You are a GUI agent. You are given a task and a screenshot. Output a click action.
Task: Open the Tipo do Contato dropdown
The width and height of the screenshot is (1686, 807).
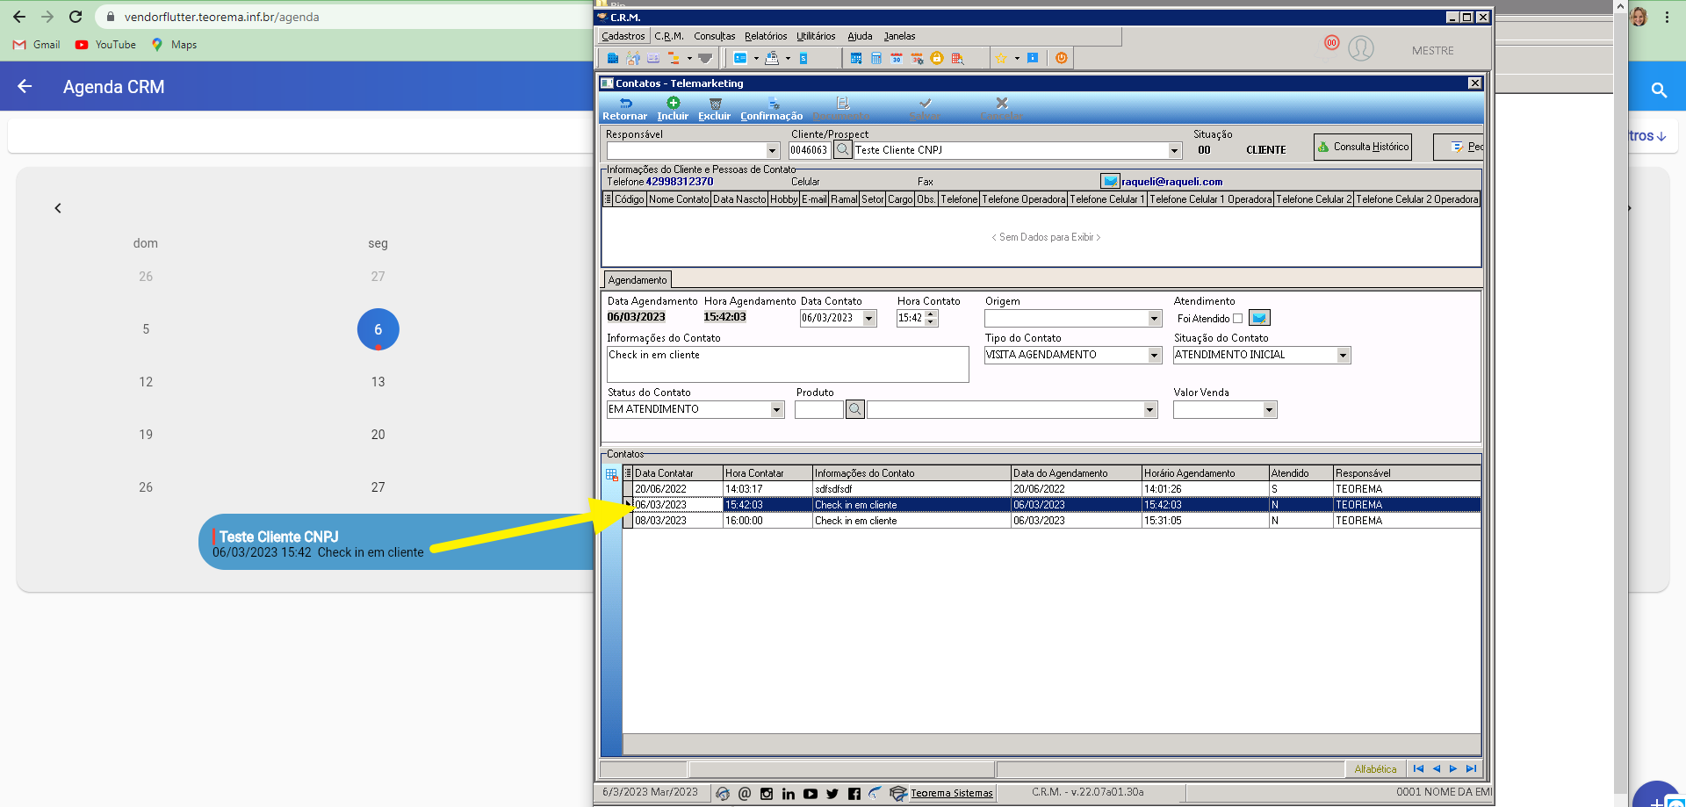tap(1155, 355)
